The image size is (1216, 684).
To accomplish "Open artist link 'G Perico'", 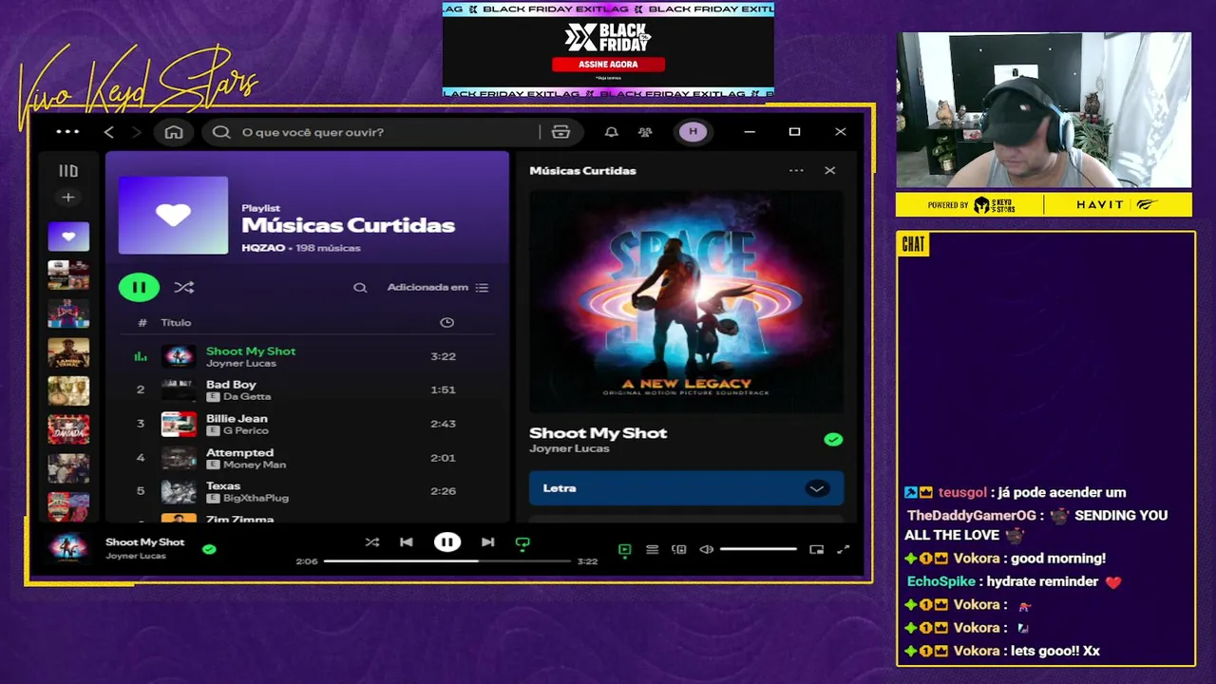I will 246,430.
